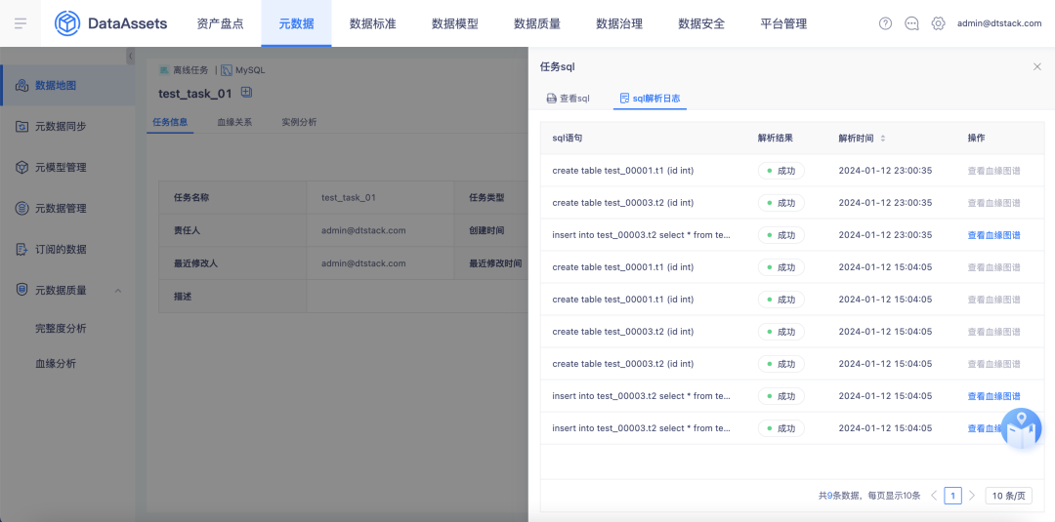The image size is (1055, 522).
Task: Open the settings gear icon
Action: tap(938, 23)
